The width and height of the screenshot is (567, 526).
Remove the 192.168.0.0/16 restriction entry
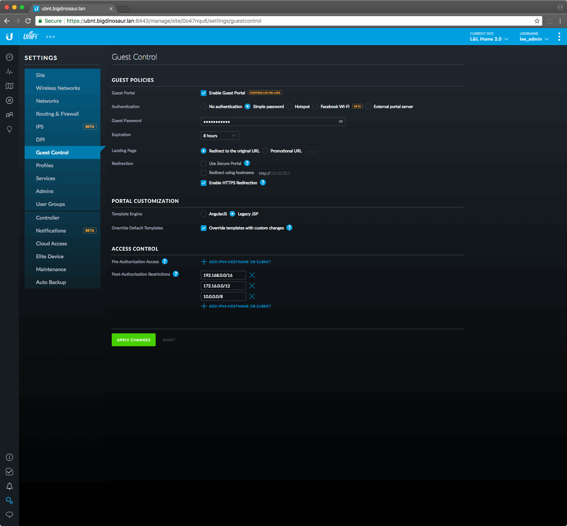point(252,275)
